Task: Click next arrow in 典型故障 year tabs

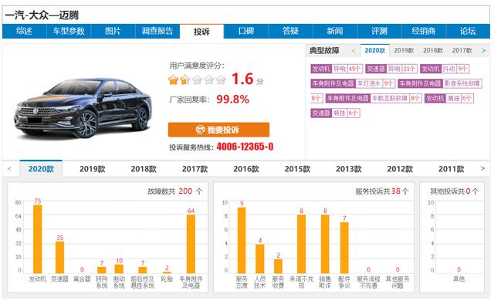Action: pyautogui.click(x=484, y=51)
